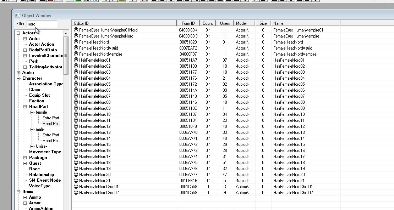
Task: Expand the TalkingActivator tree node
Action: coord(25,67)
